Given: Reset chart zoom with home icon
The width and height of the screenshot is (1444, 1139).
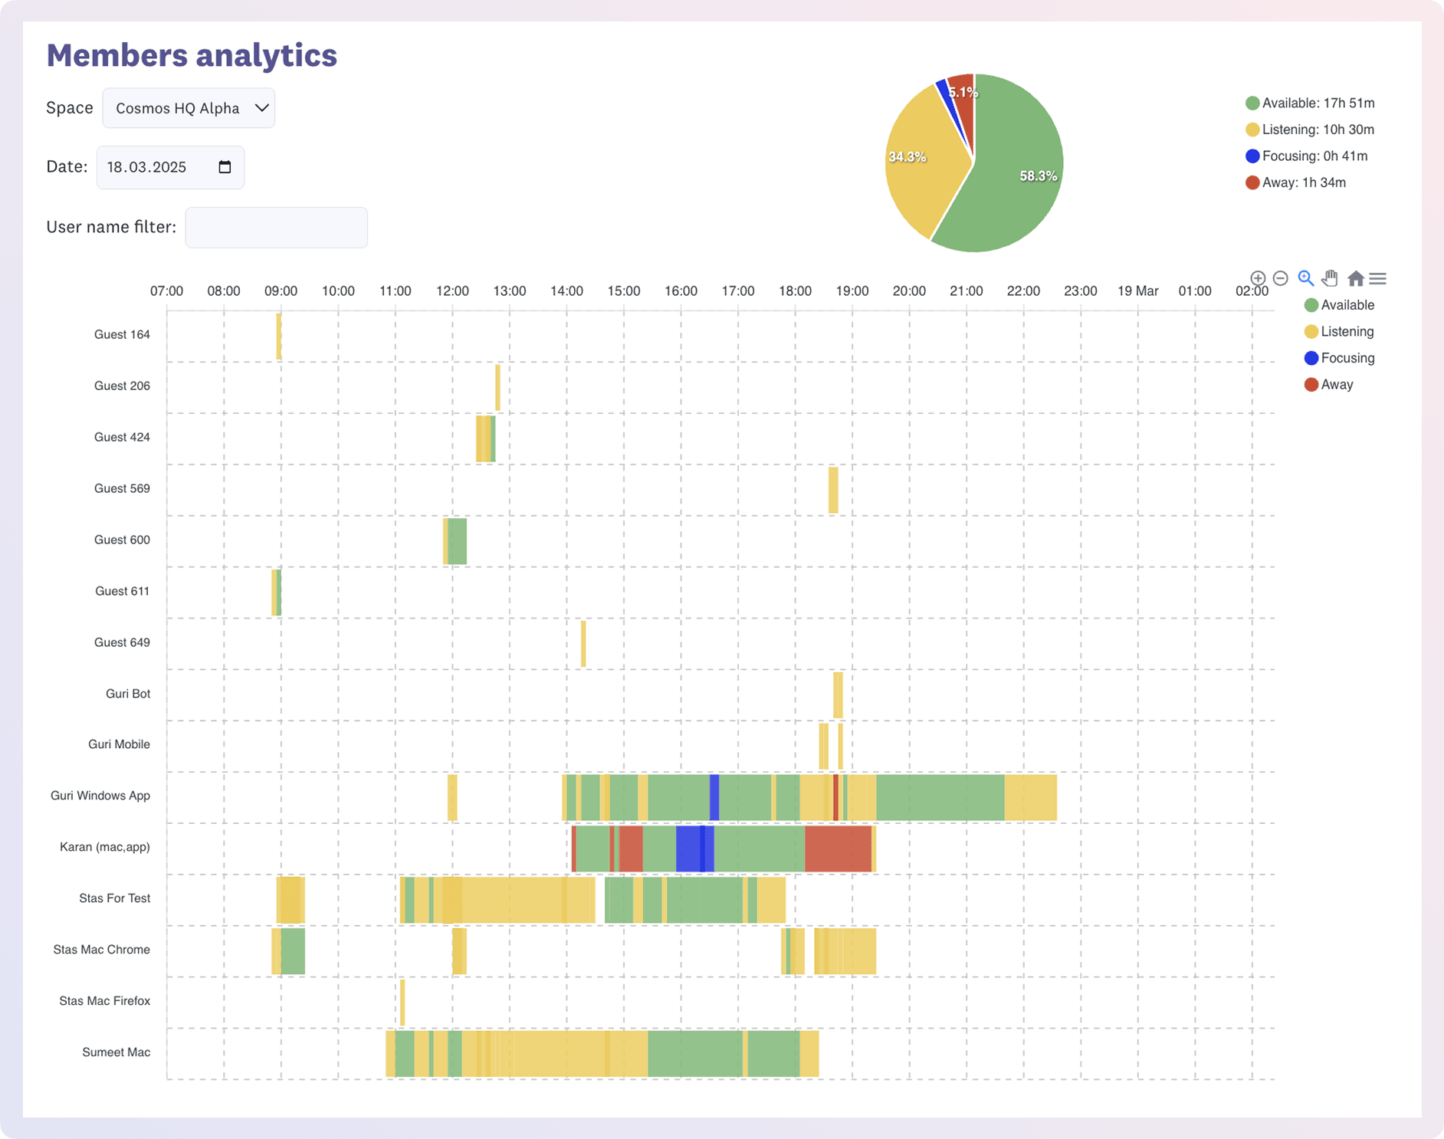Looking at the screenshot, I should 1355,278.
